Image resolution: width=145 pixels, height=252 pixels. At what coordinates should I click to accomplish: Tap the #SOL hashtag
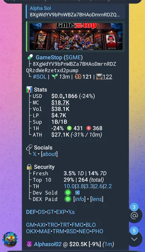[x=40, y=77]
